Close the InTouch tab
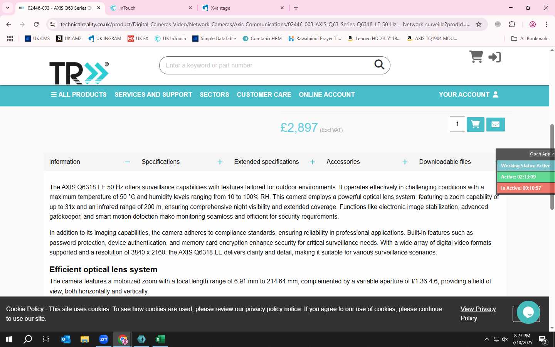 coord(190,8)
